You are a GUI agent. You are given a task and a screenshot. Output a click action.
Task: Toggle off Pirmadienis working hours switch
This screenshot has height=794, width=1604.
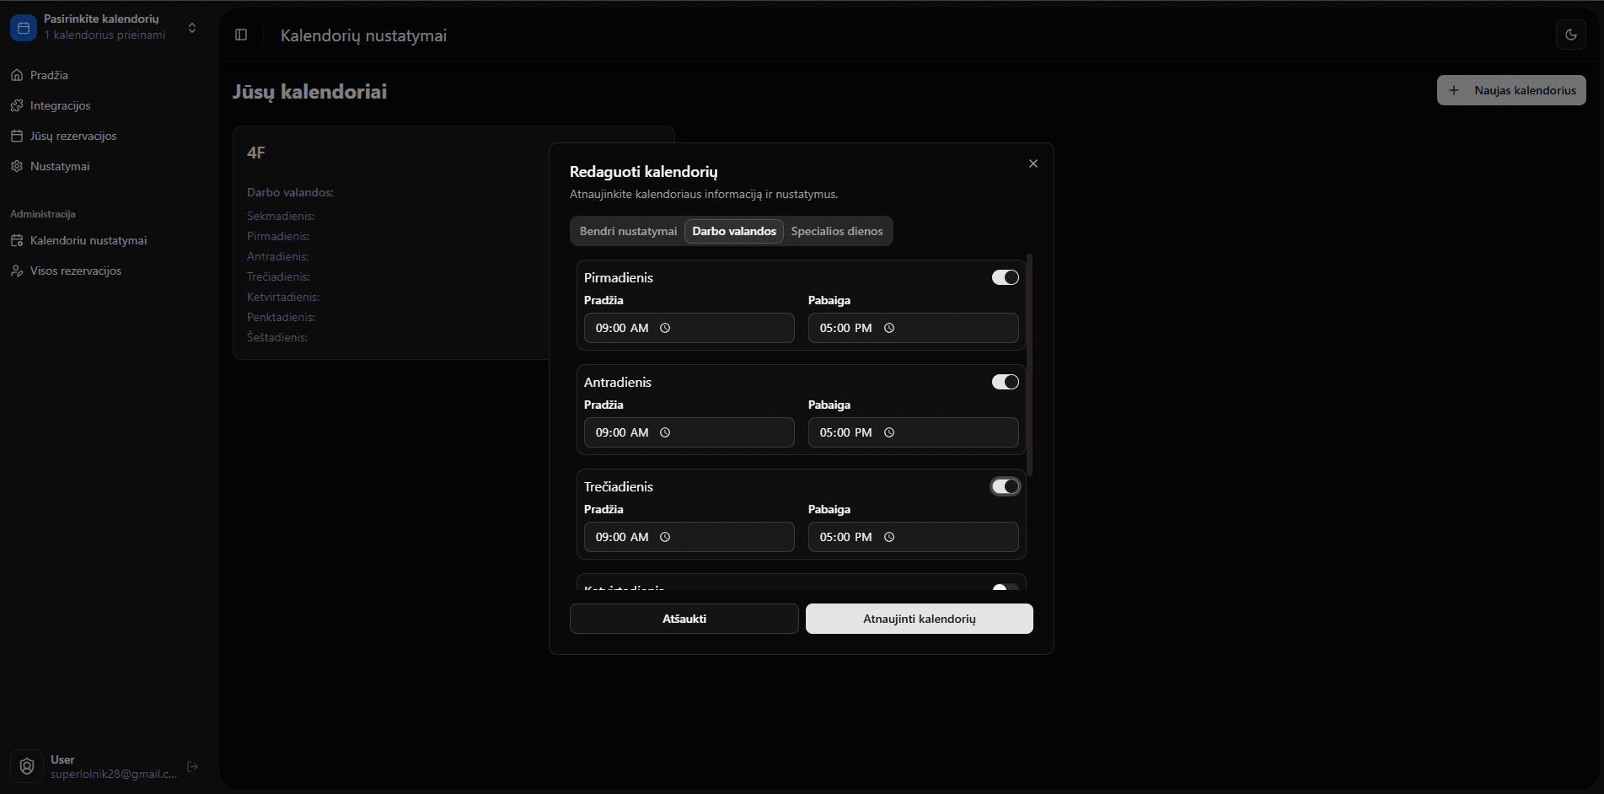[1006, 277]
